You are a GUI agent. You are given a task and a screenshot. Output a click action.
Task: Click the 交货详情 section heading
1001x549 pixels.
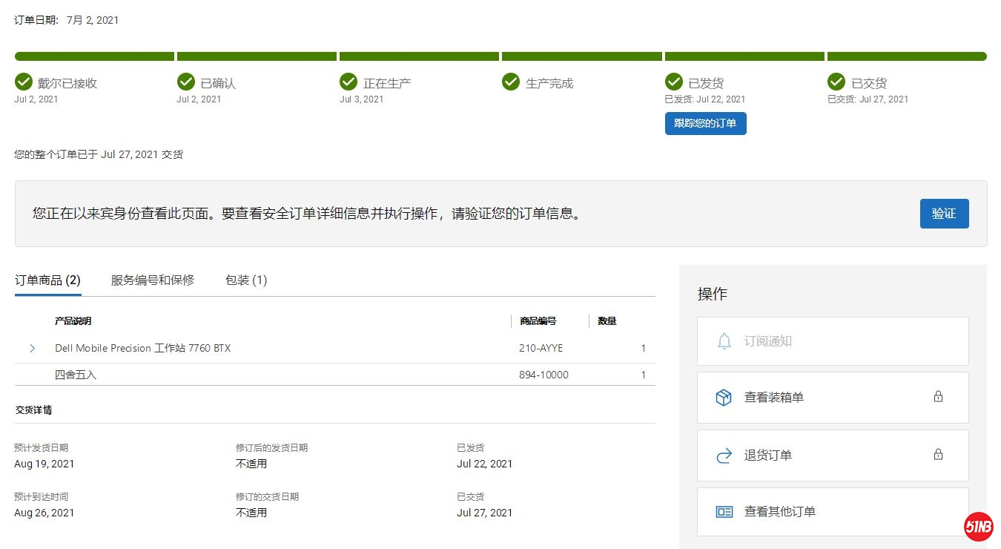[33, 410]
